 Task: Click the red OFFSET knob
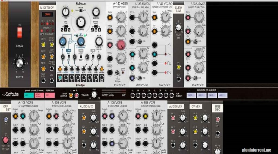pos(5,140)
